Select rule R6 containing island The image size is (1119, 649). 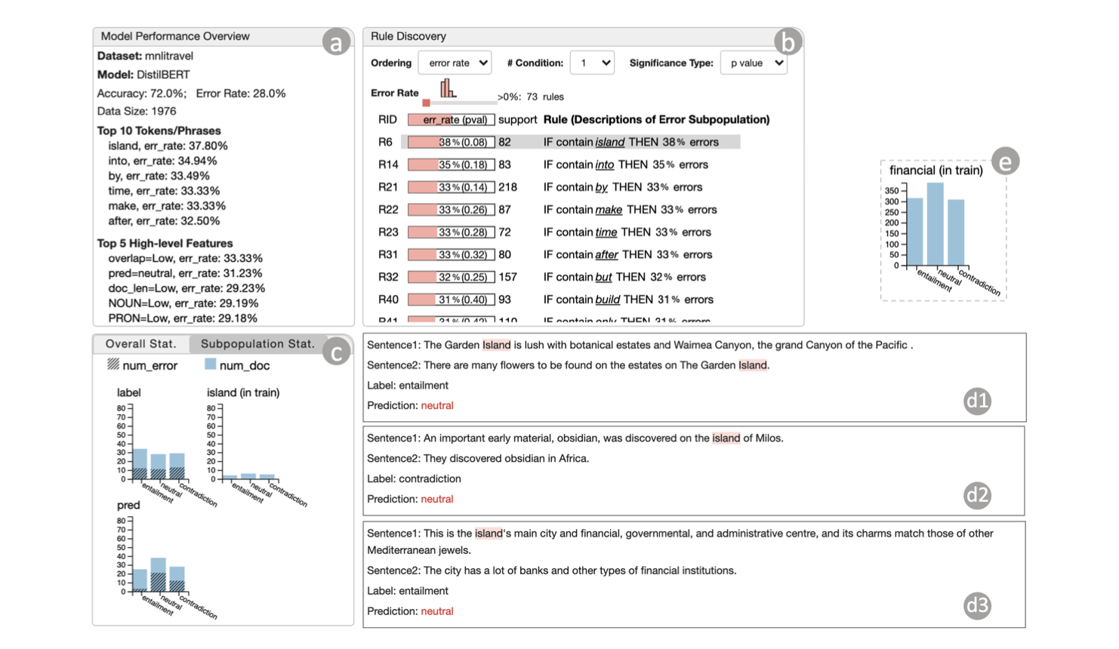click(570, 142)
